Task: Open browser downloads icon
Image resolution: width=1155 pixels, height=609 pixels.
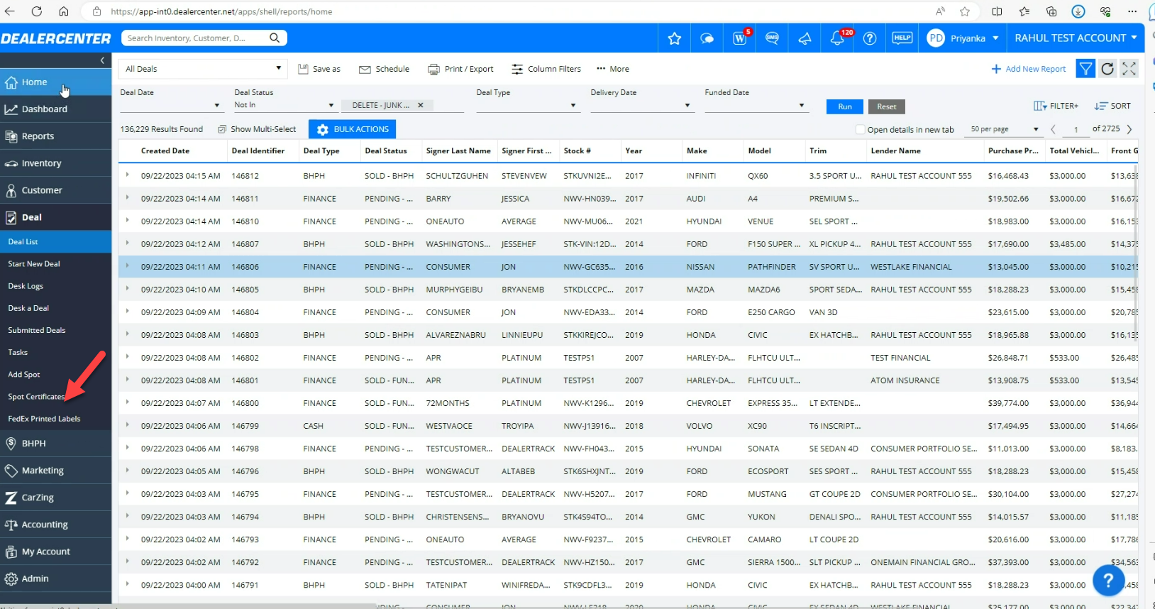Action: point(1078,11)
